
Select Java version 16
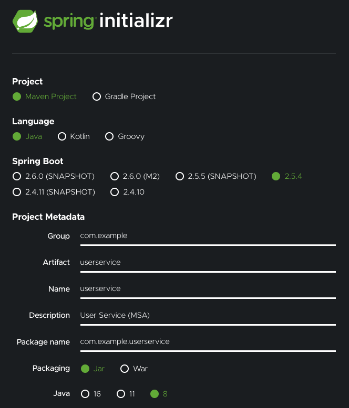point(85,394)
